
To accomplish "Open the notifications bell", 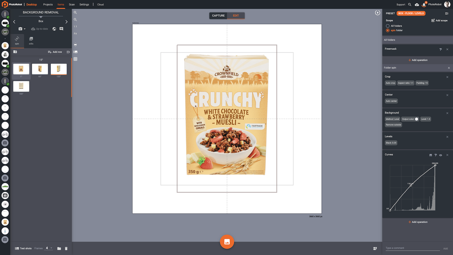I will (x=424, y=5).
